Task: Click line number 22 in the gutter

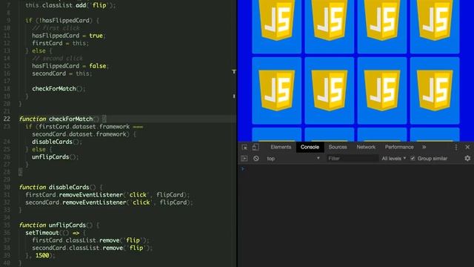Action: 7,119
